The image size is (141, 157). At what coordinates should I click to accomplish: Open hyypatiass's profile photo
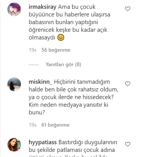point(14,145)
